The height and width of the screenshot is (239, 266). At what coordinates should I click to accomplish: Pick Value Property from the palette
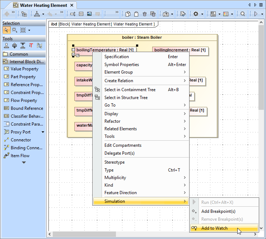tap(24, 69)
